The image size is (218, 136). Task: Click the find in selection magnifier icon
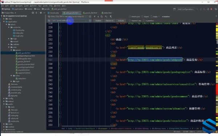(102, 17)
